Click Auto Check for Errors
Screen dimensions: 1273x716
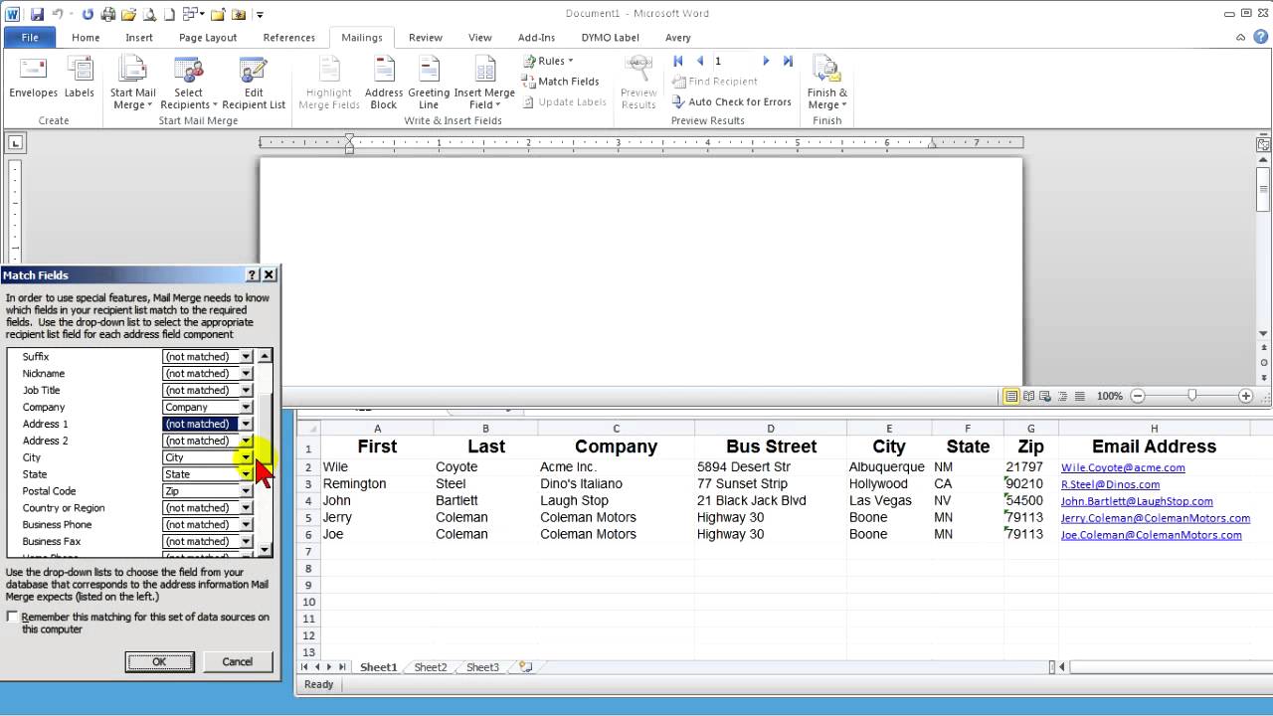pos(732,101)
